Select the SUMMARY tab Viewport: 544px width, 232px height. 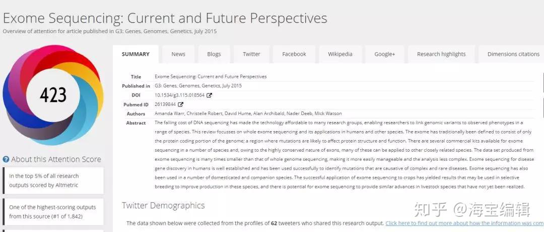coord(135,54)
